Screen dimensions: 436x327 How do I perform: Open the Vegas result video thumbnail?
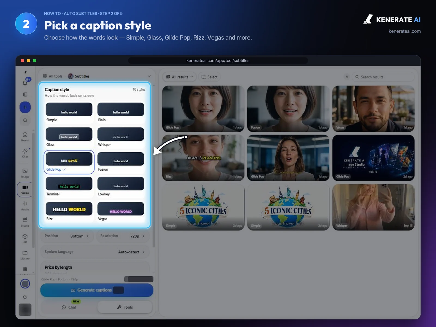373,109
